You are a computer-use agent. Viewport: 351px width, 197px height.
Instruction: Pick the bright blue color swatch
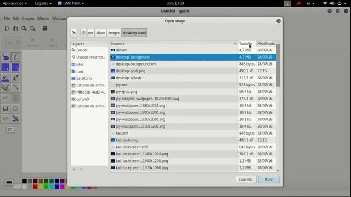point(57,187)
